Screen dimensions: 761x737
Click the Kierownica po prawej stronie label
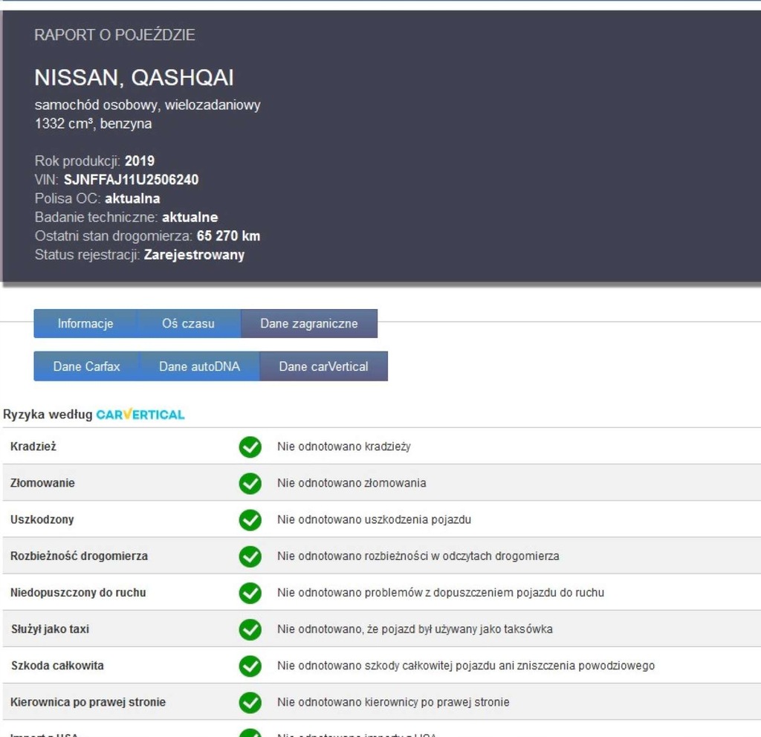[88, 702]
